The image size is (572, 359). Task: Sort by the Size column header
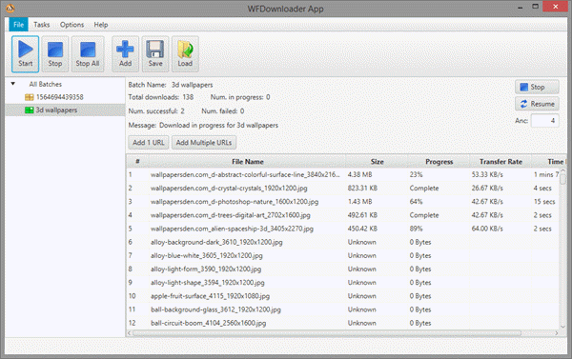pos(377,162)
